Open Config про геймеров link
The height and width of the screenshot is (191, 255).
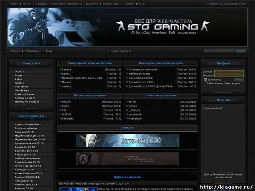26,128
